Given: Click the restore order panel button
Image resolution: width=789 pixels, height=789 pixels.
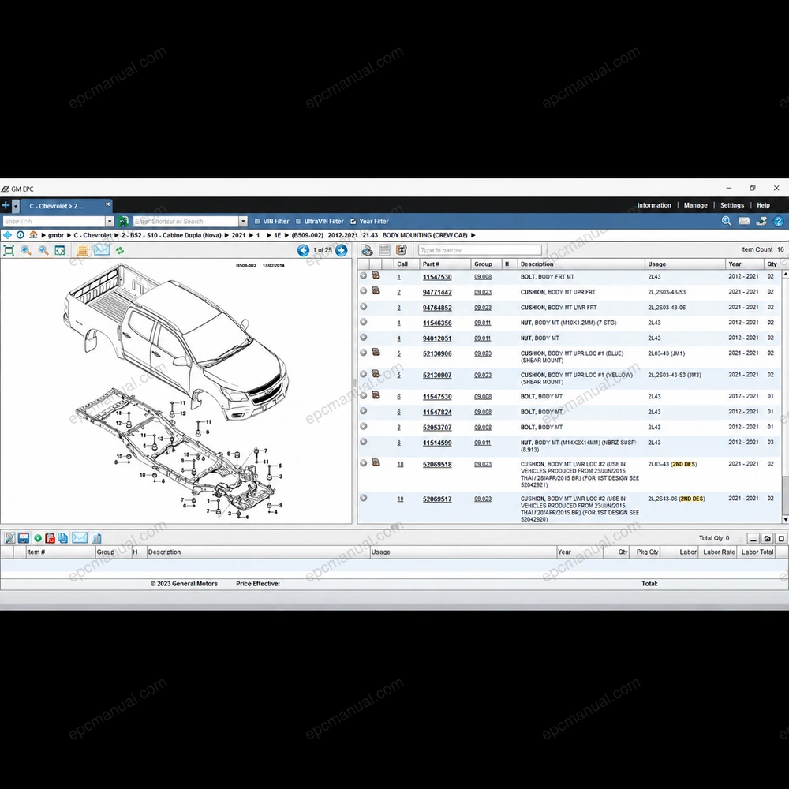Looking at the screenshot, I should (x=767, y=538).
